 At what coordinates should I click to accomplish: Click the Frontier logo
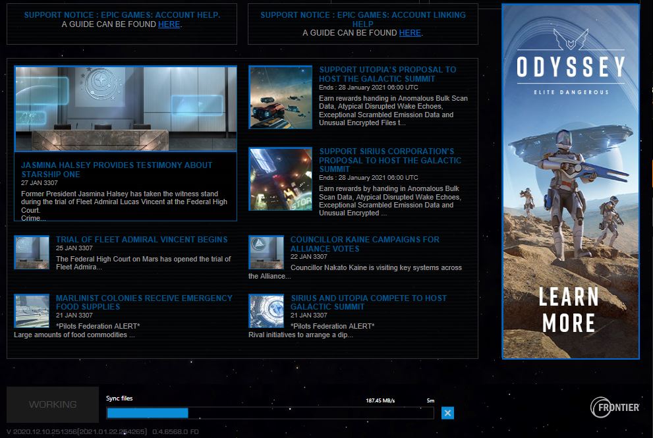(615, 407)
